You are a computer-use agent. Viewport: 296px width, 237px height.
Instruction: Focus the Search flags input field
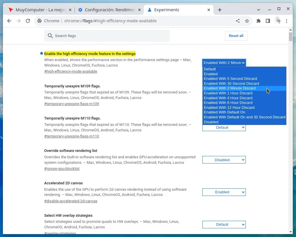[107, 36]
